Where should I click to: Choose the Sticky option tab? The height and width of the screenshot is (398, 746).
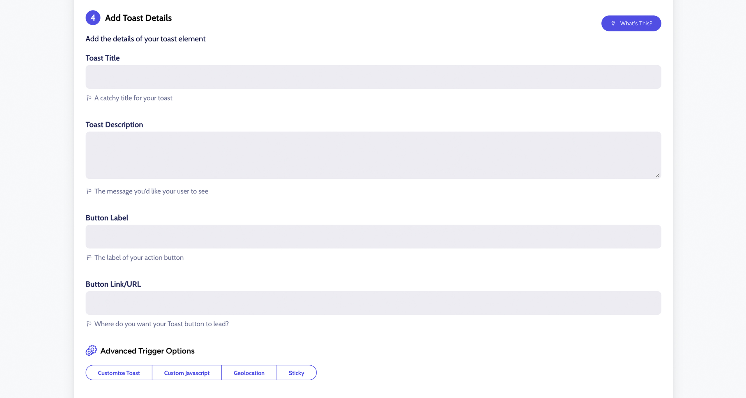(x=296, y=373)
